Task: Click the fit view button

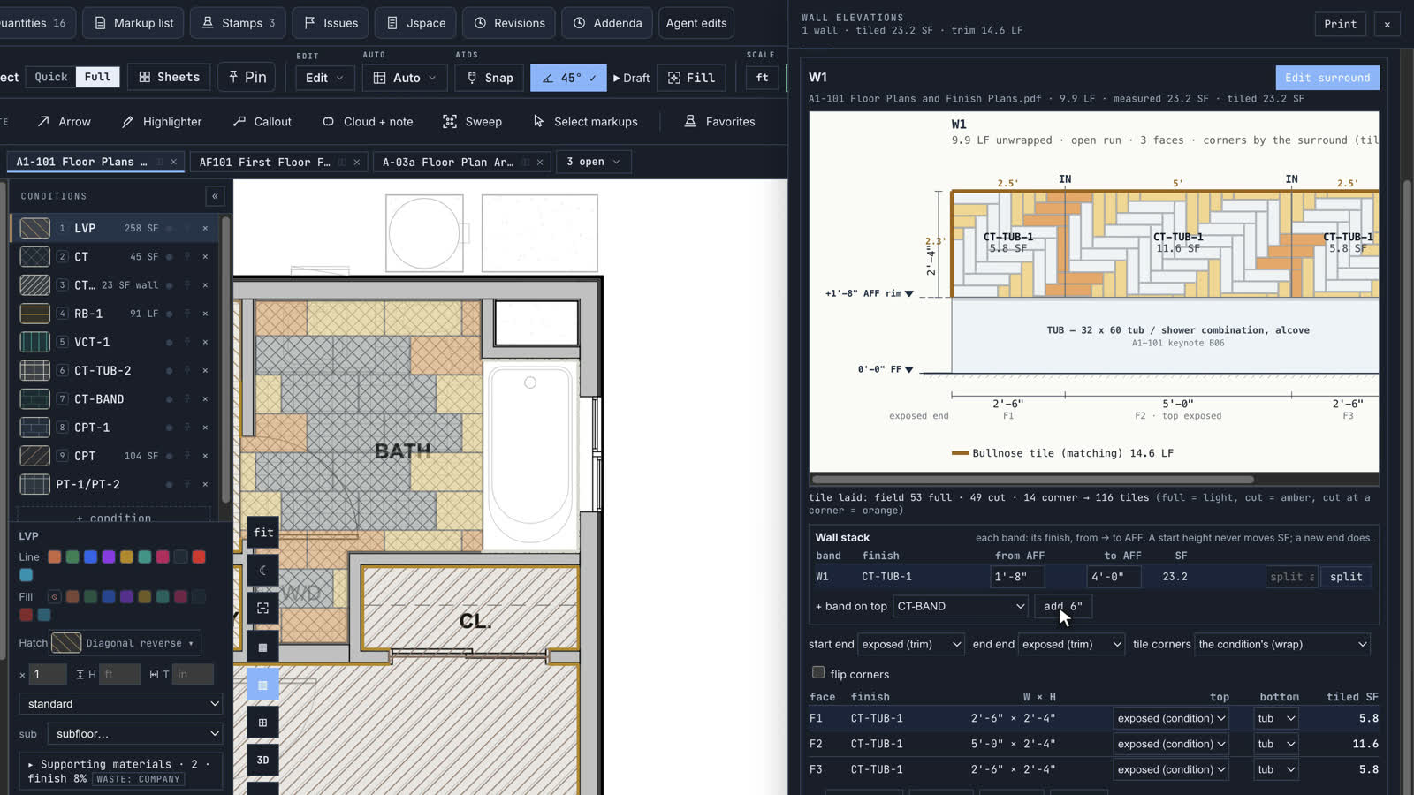Action: click(263, 532)
